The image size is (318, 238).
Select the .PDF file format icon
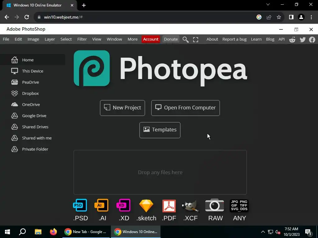coord(169,206)
